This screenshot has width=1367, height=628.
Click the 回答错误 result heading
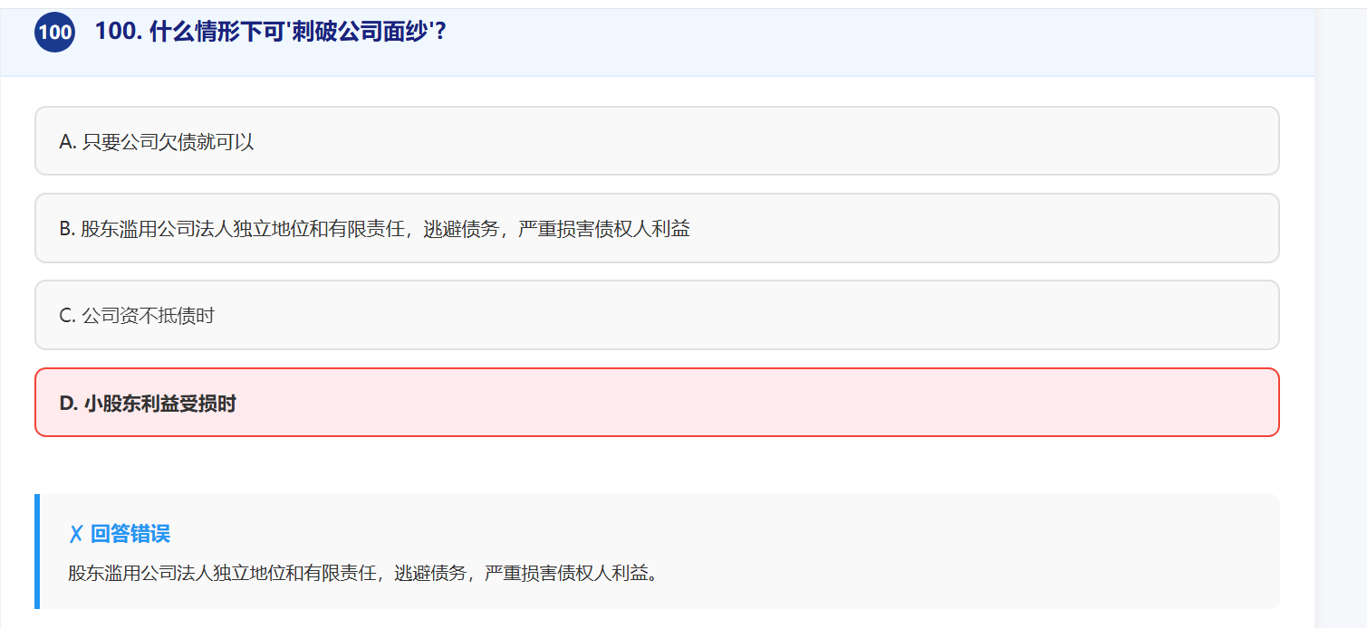(x=130, y=534)
